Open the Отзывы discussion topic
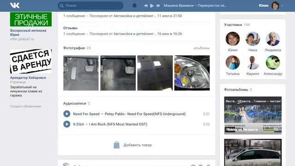The height and width of the screenshot is (166, 295). [71, 28]
